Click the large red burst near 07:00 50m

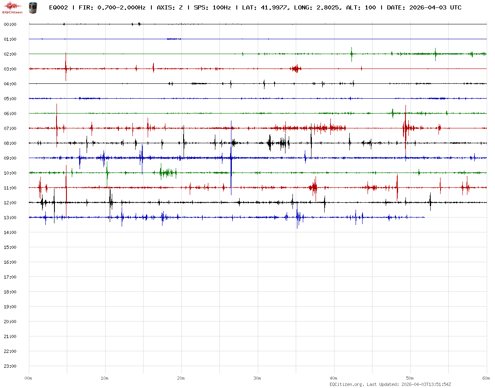click(407, 128)
